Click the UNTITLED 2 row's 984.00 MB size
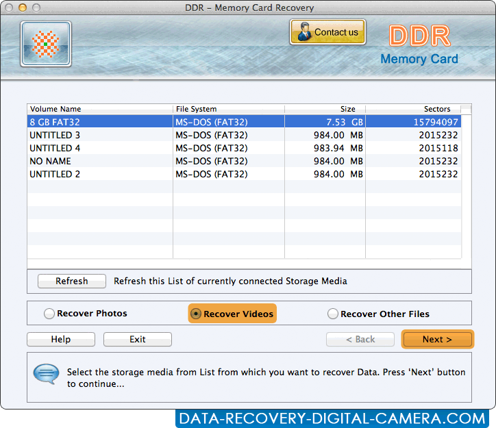Viewport: 496px width, 428px height. click(x=325, y=174)
